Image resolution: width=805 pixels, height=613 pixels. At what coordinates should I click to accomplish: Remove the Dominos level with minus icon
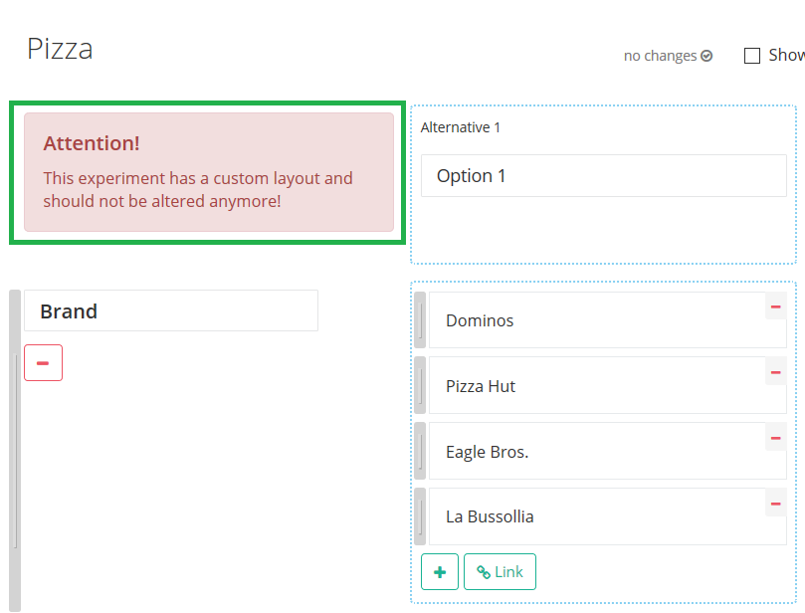click(x=775, y=306)
